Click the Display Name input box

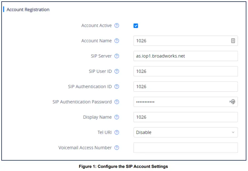click(185, 117)
